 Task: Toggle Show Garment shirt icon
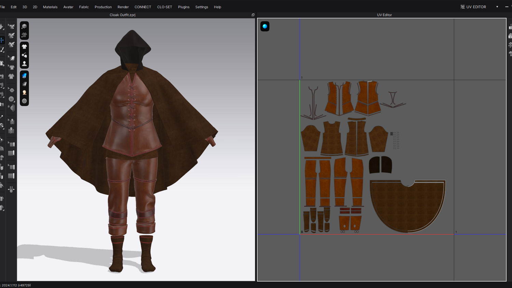(x=24, y=46)
